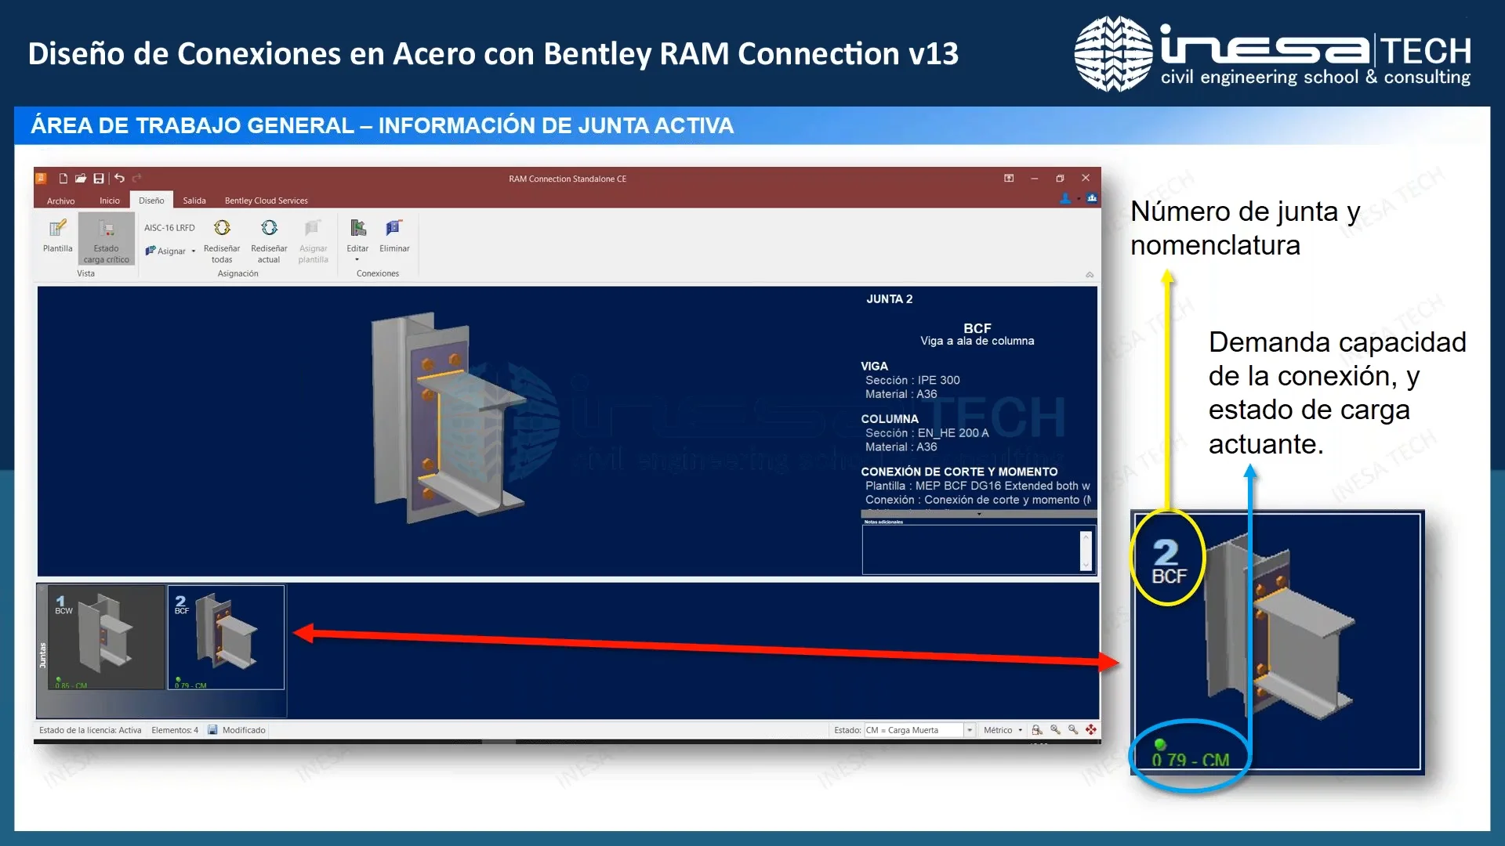The image size is (1505, 846).
Task: Click the Save icon
Action: [x=98, y=179]
